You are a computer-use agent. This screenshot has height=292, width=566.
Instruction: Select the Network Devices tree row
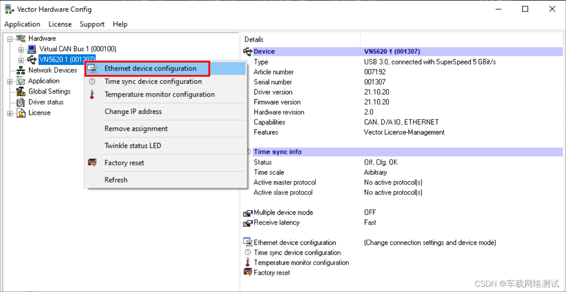[53, 70]
